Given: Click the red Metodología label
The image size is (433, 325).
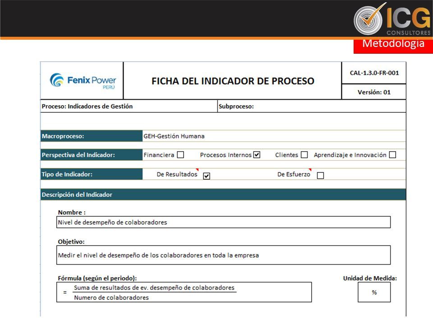Looking at the screenshot, I should coord(393,46).
